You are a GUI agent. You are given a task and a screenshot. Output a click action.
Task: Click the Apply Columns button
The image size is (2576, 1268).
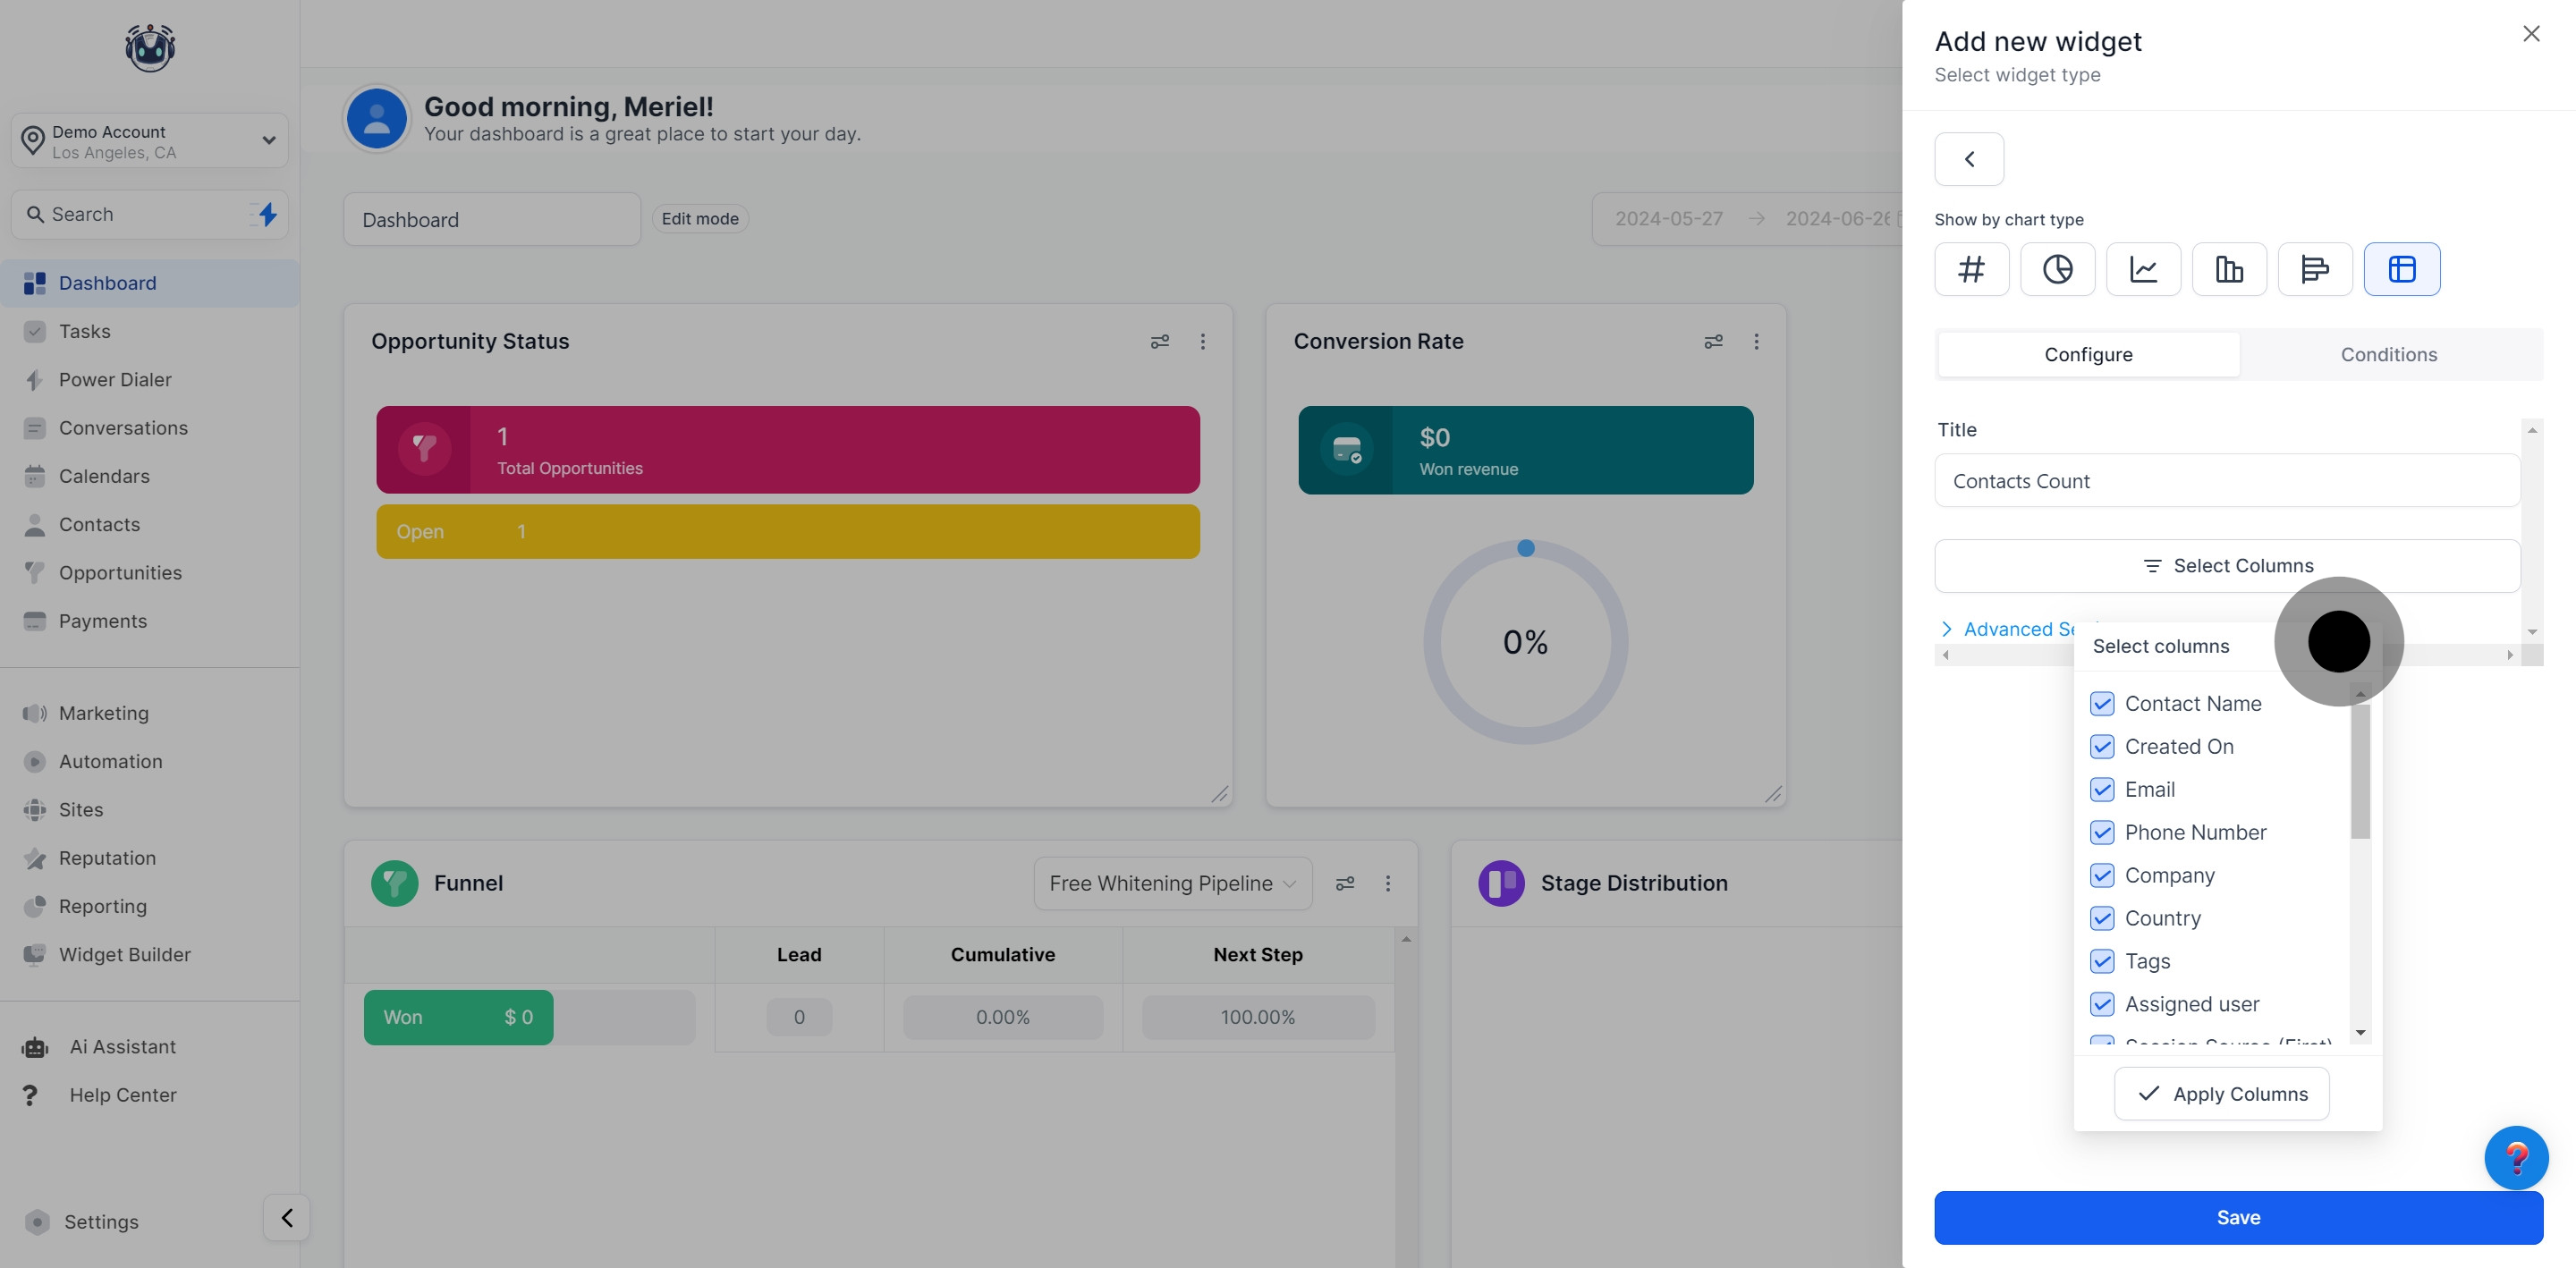(x=2221, y=1094)
